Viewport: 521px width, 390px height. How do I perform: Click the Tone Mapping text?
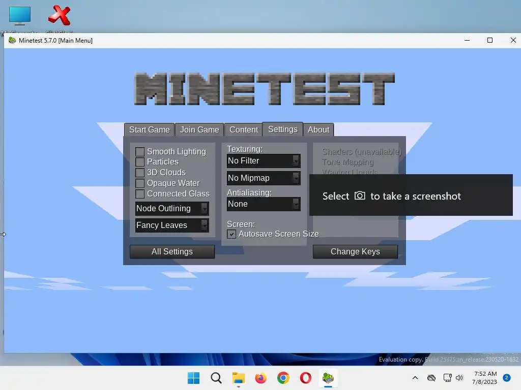(348, 162)
